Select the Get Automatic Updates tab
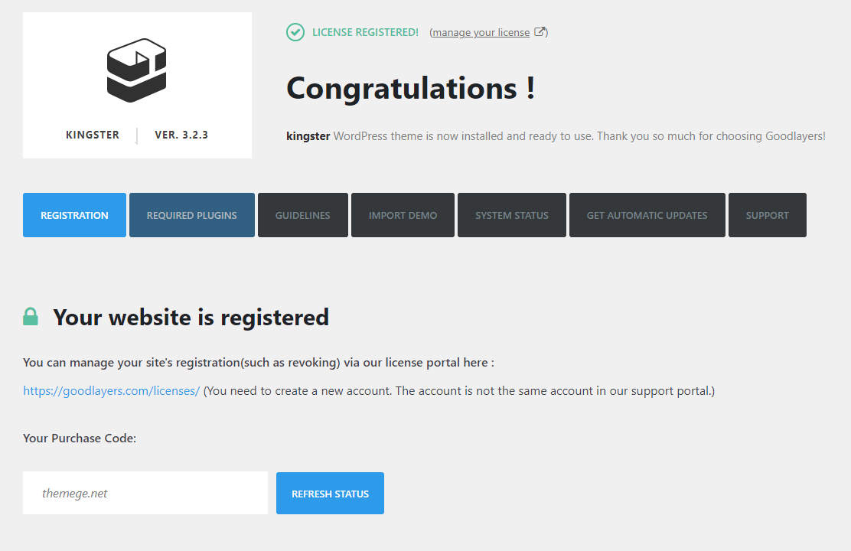 (647, 215)
